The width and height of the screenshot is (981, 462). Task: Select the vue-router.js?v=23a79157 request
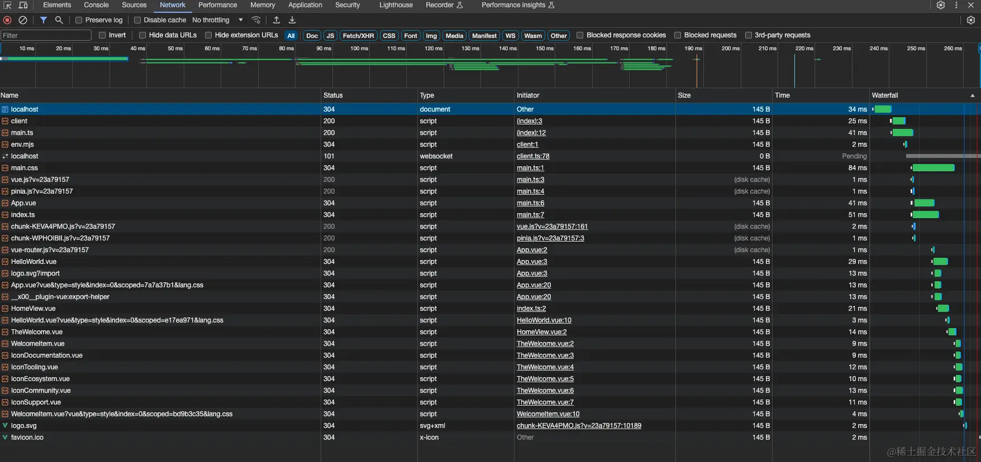coord(490,250)
